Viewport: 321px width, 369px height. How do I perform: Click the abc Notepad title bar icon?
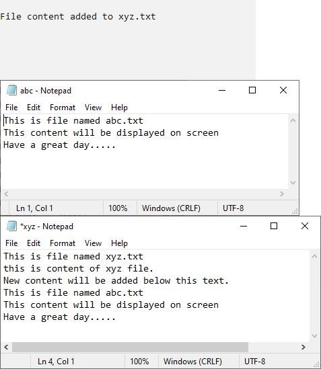(x=11, y=90)
